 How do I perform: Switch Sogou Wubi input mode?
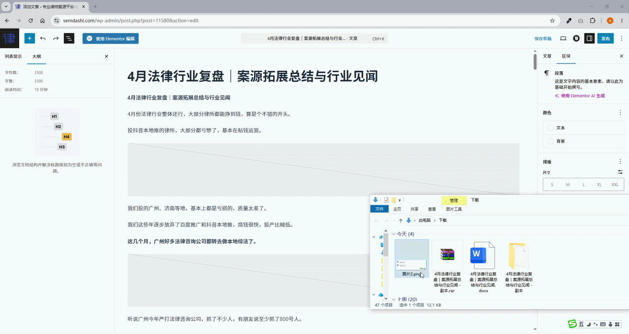tap(581, 324)
